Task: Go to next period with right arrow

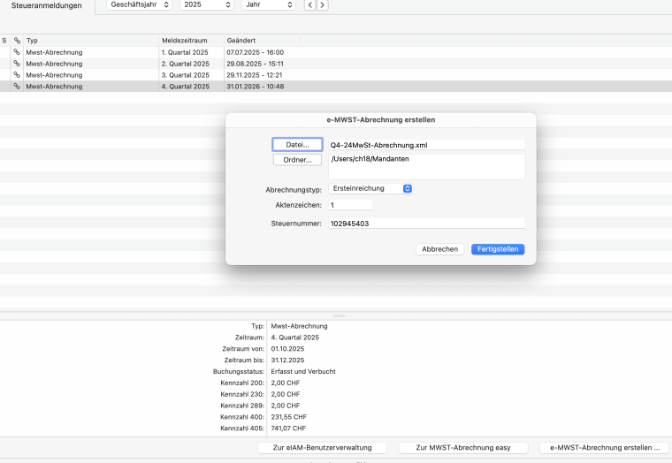Action: coord(322,5)
